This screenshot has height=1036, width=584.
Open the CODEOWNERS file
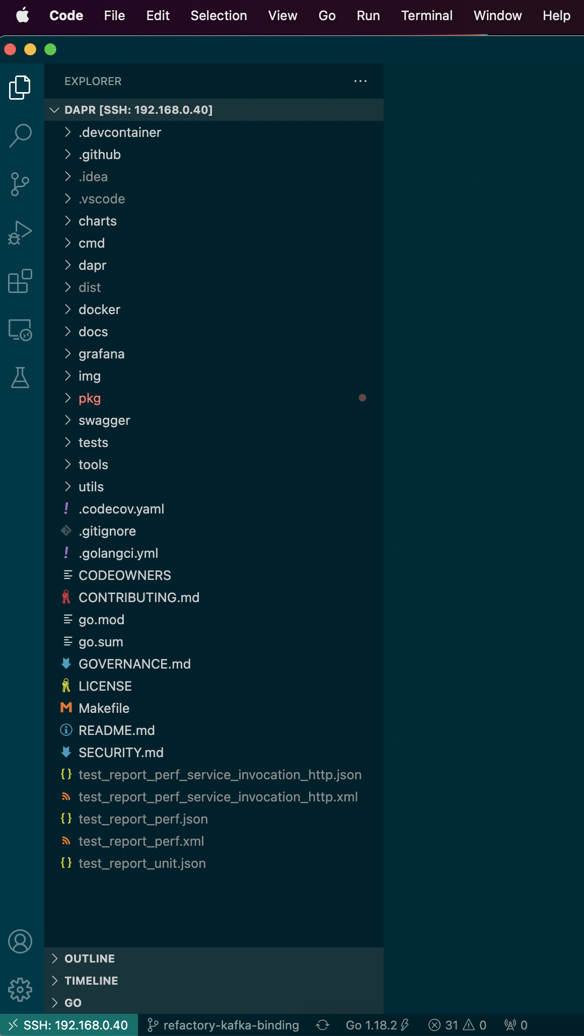click(214, 575)
